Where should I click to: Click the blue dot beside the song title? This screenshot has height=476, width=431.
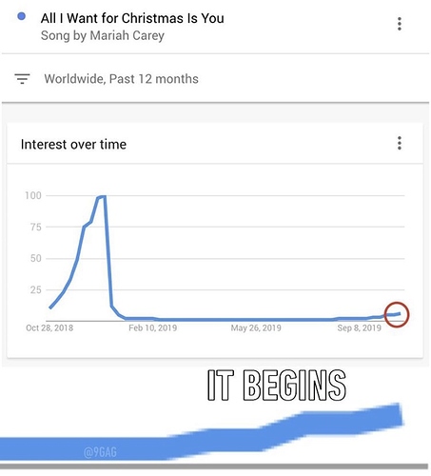pyautogui.click(x=21, y=16)
